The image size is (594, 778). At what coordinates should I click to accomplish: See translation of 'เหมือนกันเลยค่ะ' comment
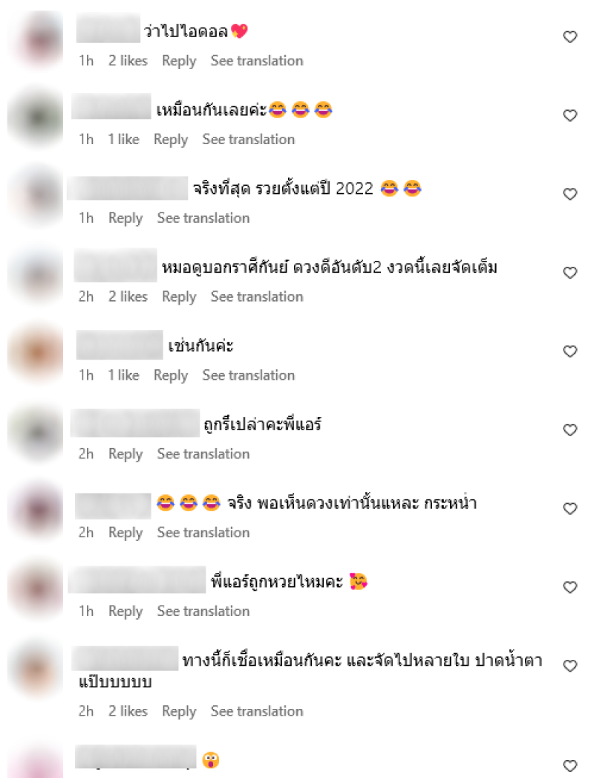coord(249,140)
